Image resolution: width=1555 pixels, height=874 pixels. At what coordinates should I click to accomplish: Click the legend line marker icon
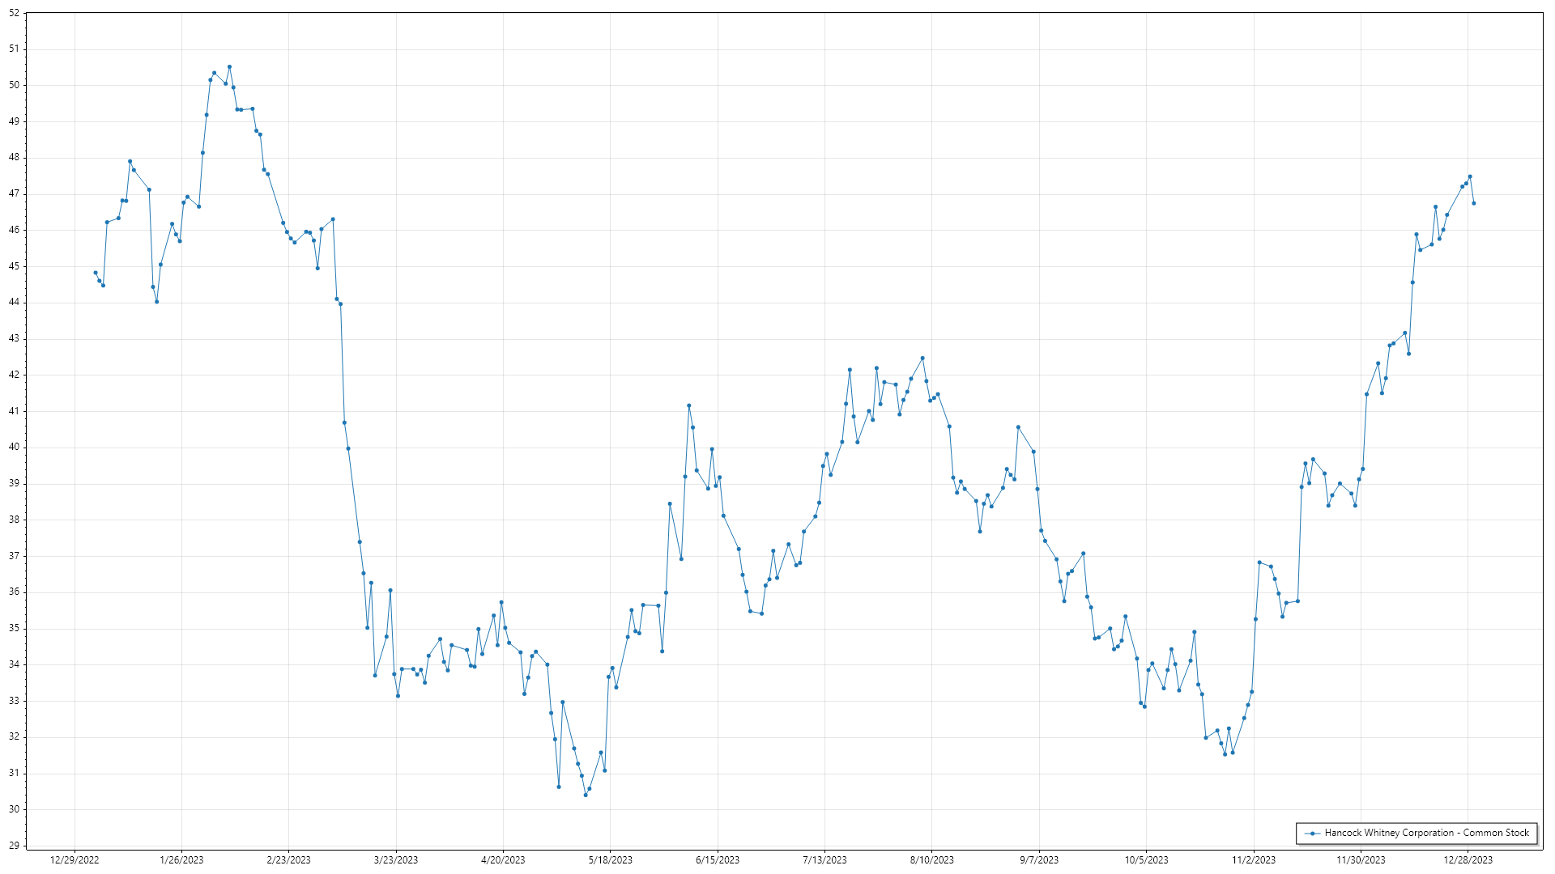click(x=1312, y=834)
